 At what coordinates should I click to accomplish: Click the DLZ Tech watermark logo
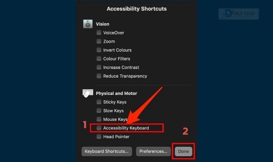239,14
